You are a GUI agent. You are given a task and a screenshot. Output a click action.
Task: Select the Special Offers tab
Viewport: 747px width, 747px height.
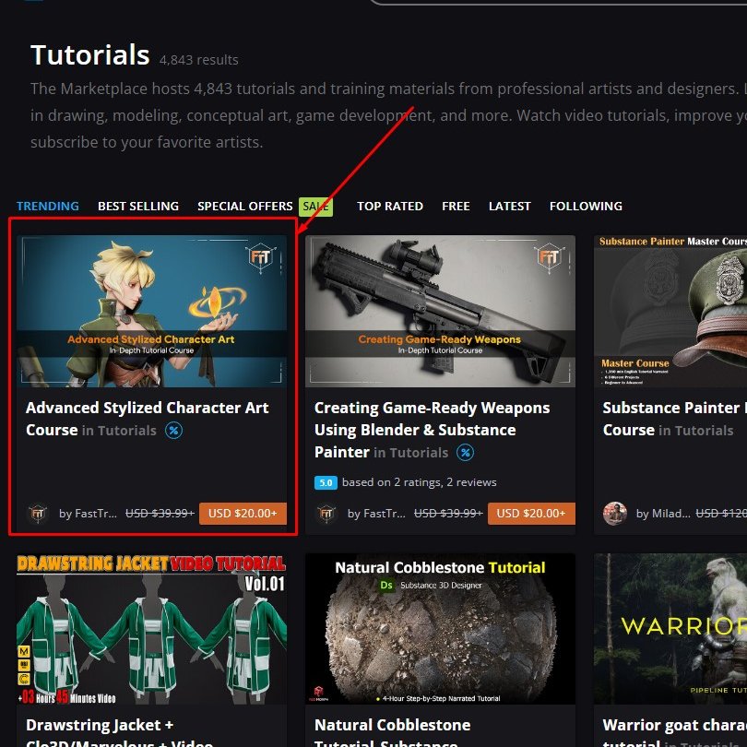[x=245, y=206]
